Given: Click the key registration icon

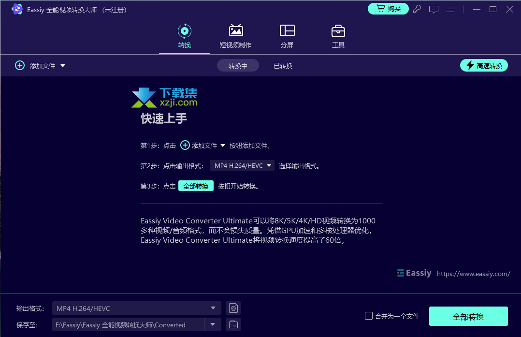Looking at the screenshot, I should 417,9.
